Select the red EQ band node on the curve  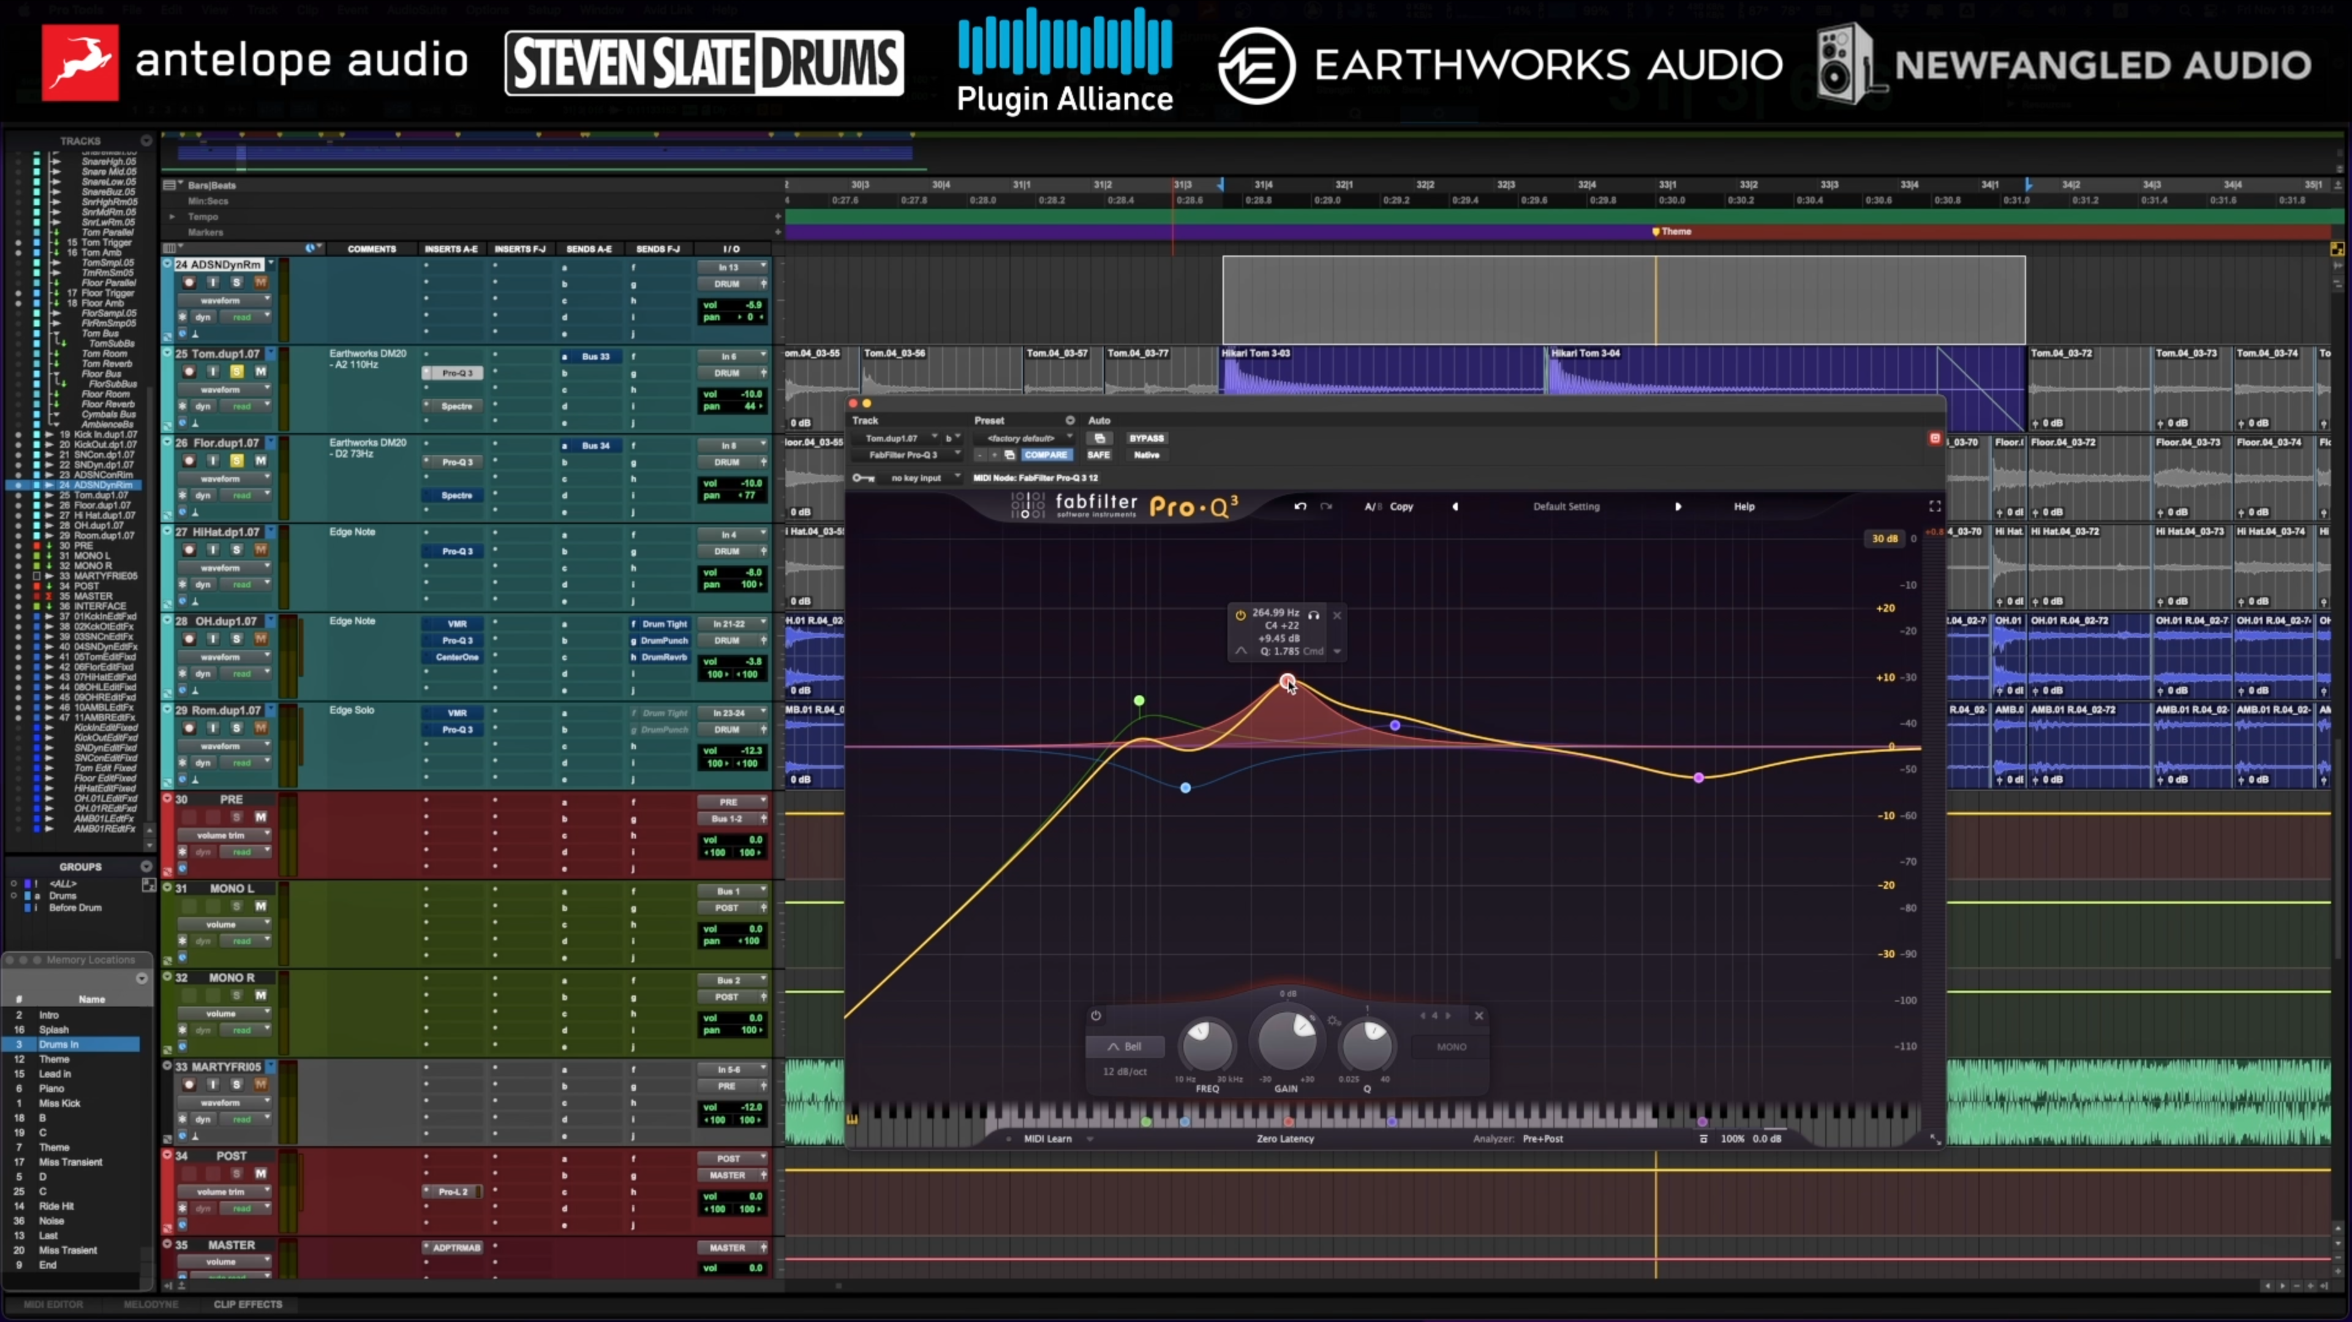1287,681
